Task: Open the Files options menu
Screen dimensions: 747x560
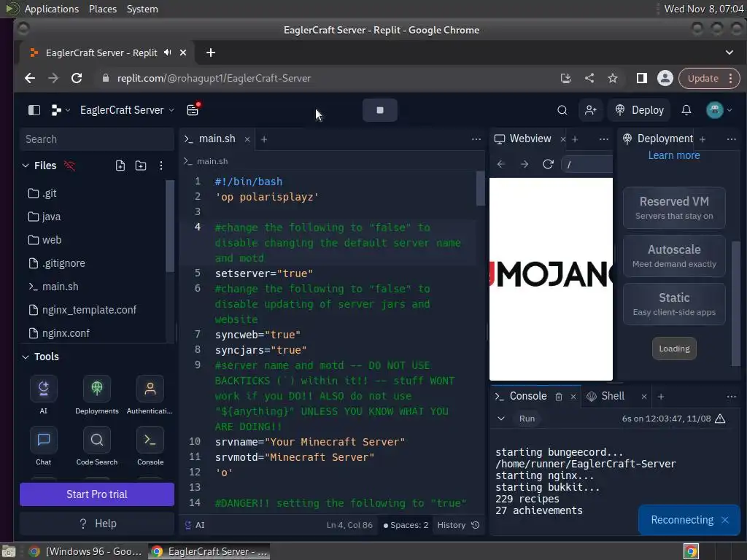Action: click(161, 166)
